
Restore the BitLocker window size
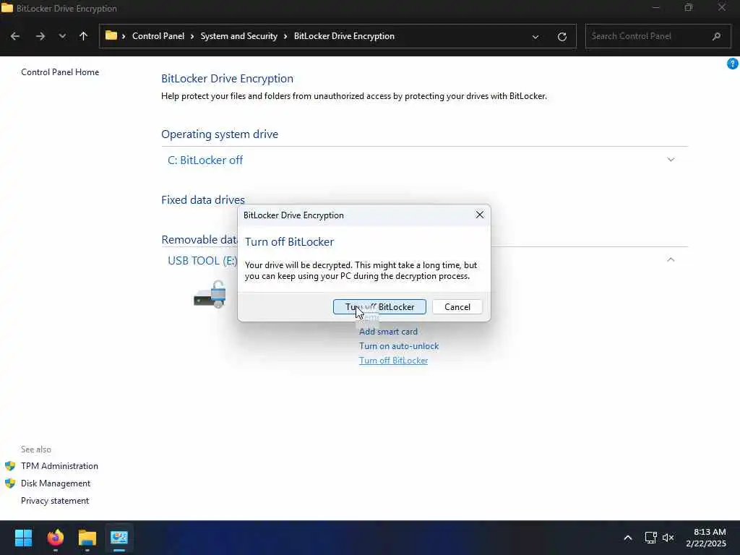coord(689,7)
